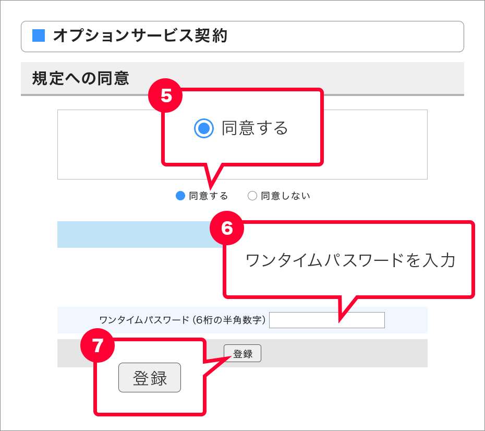Click the enlarged 登録 button in callout 7
The height and width of the screenshot is (431, 485).
pyautogui.click(x=150, y=377)
